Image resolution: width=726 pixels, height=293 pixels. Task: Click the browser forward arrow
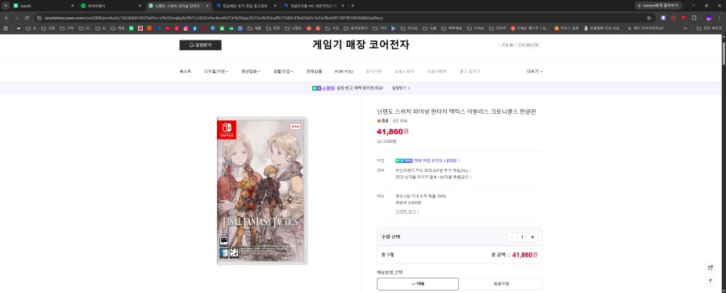pos(17,18)
